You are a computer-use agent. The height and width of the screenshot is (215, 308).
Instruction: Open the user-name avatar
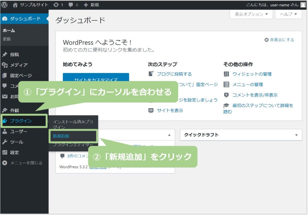(x=303, y=5)
